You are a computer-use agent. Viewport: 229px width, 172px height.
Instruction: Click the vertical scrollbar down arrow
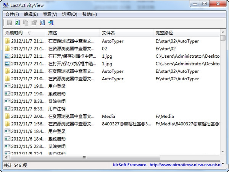point(223,151)
